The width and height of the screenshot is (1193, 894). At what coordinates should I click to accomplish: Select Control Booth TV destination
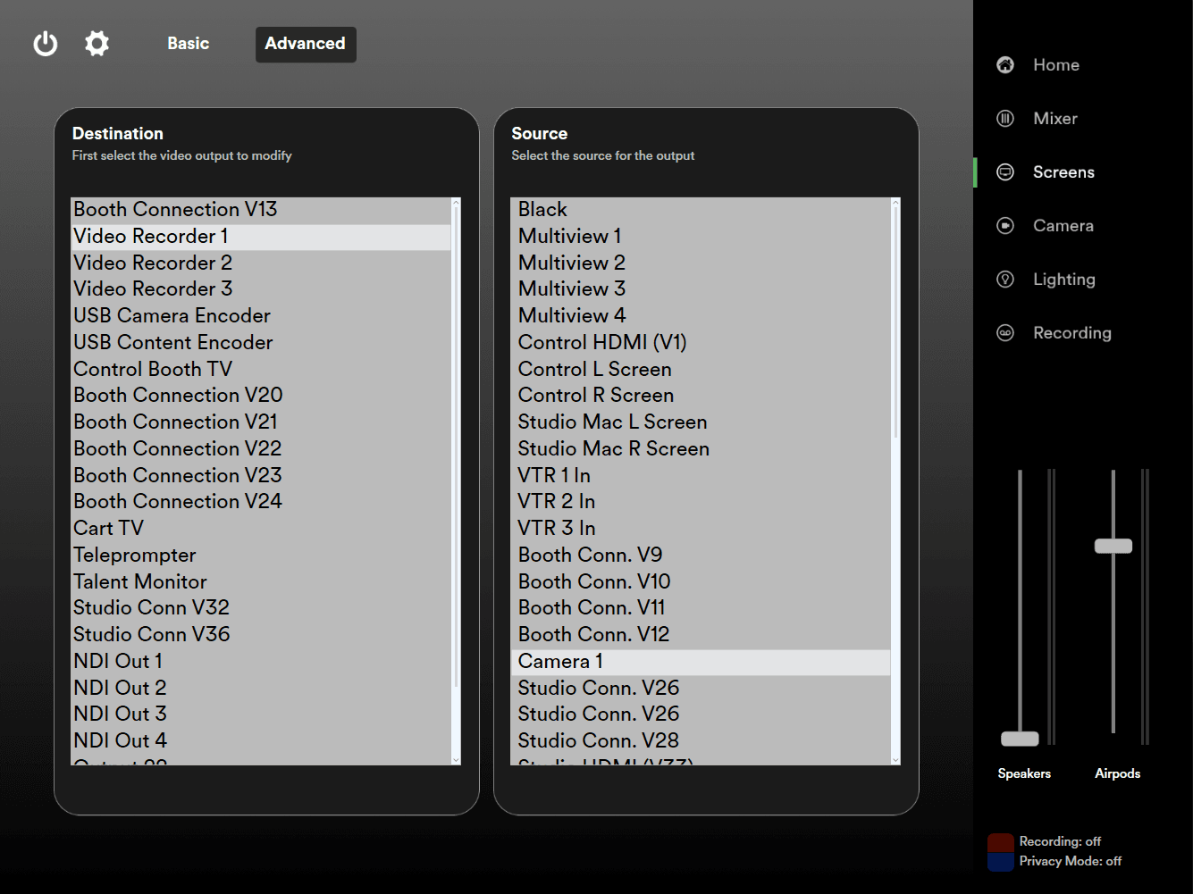[261, 370]
